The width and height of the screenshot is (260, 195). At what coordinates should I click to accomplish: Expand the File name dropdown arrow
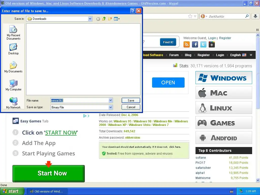(x=111, y=100)
